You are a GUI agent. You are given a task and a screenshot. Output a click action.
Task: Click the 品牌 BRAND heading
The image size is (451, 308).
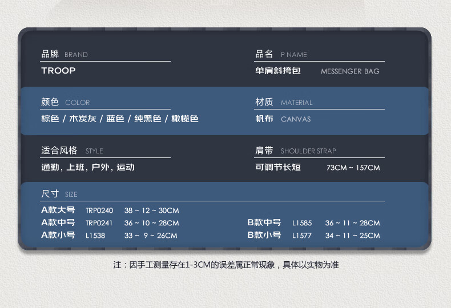click(65, 54)
